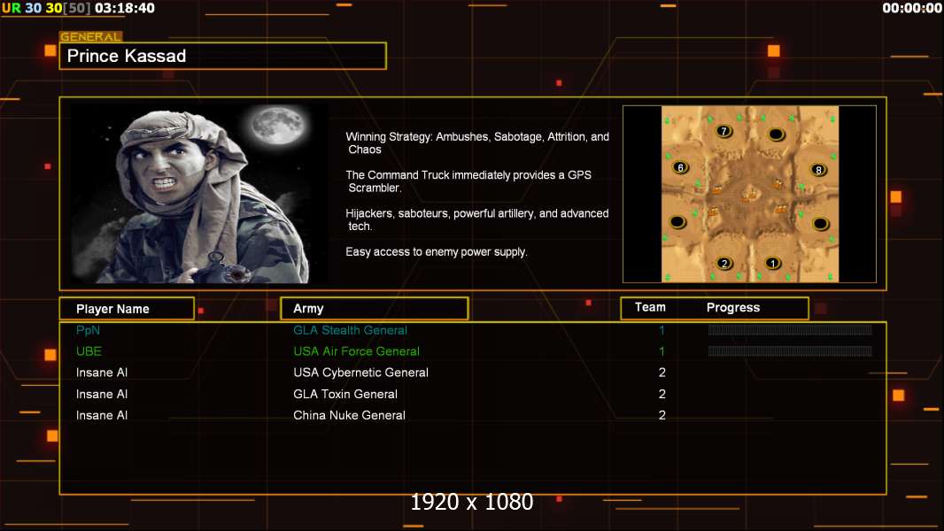Image resolution: width=944 pixels, height=531 pixels.
Task: Click the 1920 x 1080 resolution label
Action: click(472, 502)
